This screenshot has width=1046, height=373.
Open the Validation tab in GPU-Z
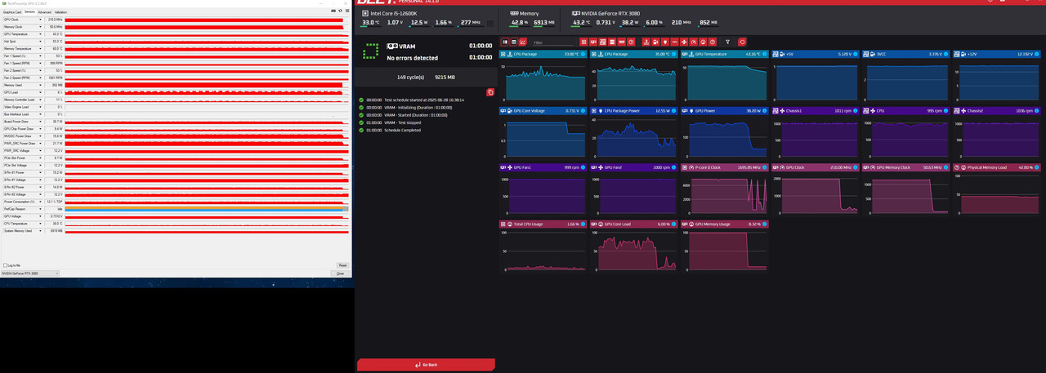[60, 12]
